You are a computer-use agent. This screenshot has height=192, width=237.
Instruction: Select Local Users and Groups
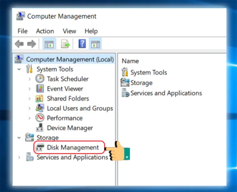pos(80,108)
